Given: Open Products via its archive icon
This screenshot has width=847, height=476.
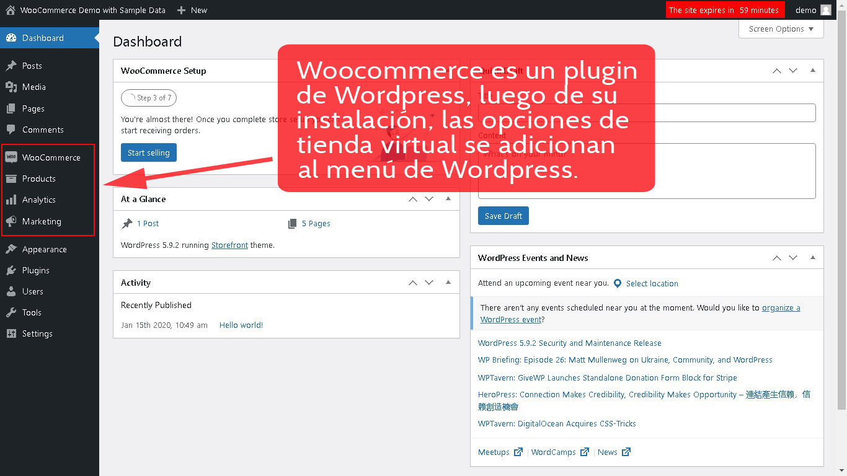Looking at the screenshot, I should pyautogui.click(x=11, y=178).
